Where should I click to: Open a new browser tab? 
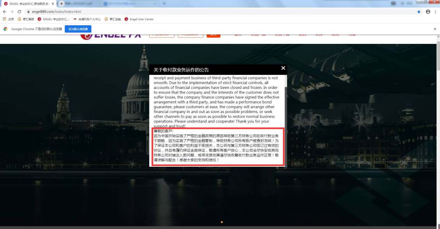pos(61,4)
